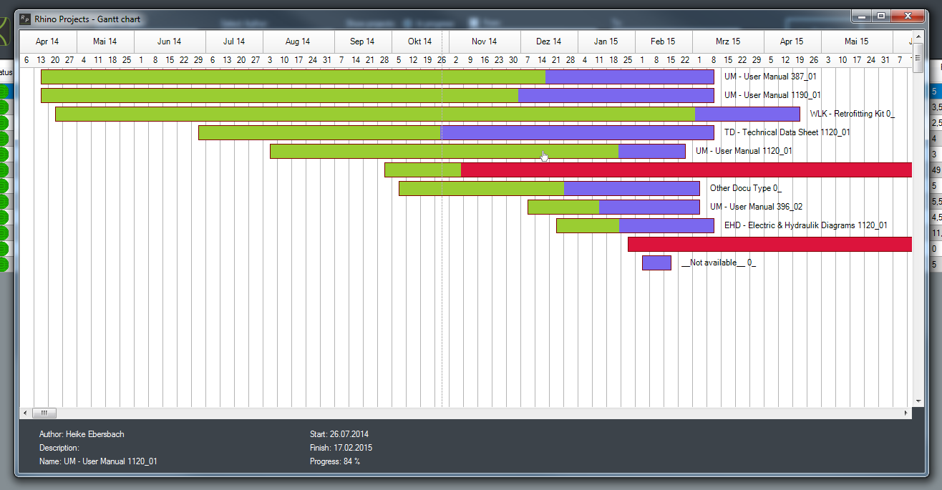Click green part of EHD Electric & Hydraulik Diagrams bar
The image size is (942, 490).
coord(587,225)
